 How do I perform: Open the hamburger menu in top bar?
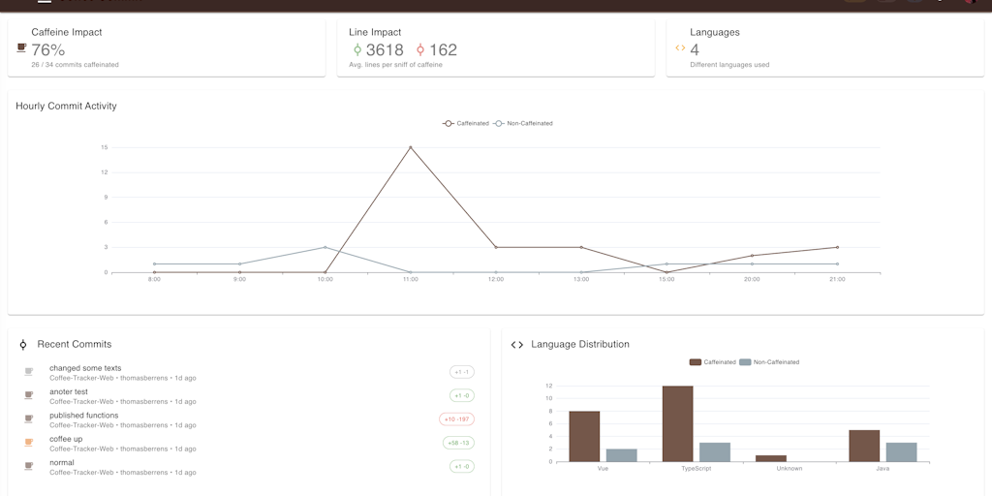click(45, 2)
